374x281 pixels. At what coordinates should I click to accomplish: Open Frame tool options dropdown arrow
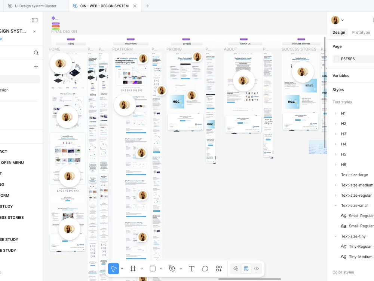point(141,269)
